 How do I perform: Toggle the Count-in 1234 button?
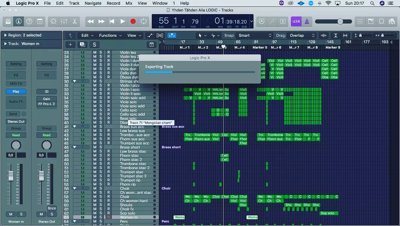296,21
